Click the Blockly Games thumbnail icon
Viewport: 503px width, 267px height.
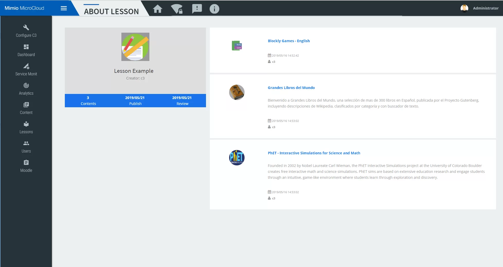(237, 46)
